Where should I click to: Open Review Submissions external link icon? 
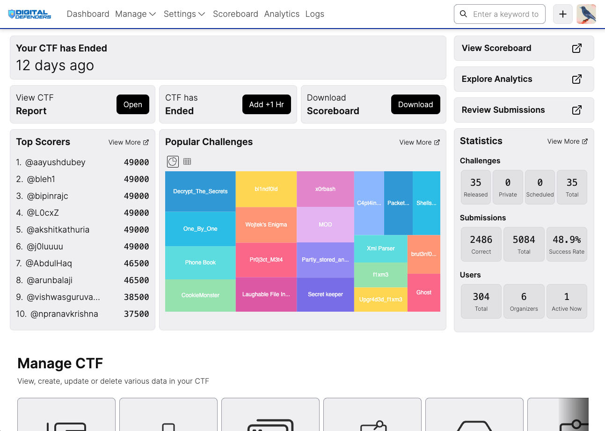pos(577,110)
